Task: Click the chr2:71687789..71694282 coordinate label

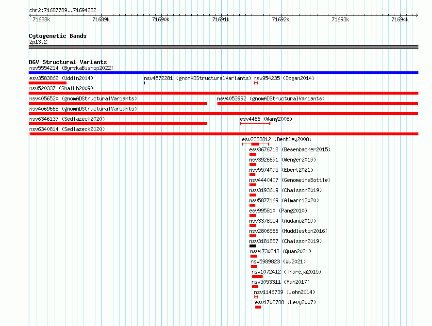Action: (63, 10)
